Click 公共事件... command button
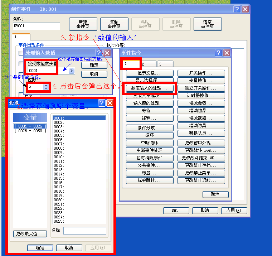272x256 pixels. point(150,165)
